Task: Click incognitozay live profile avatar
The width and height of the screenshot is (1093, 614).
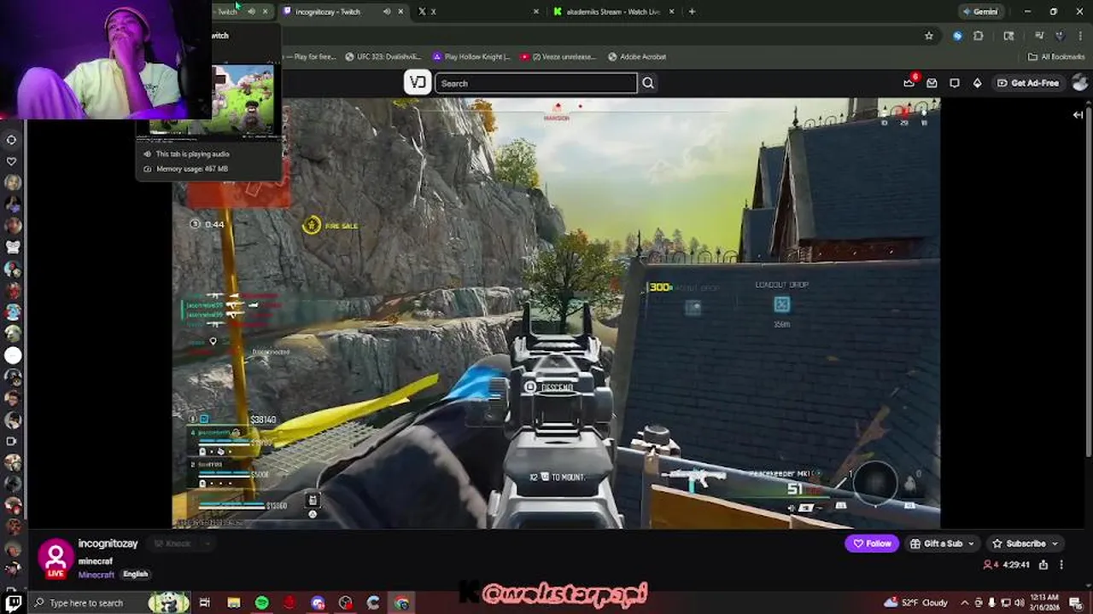Action: coord(56,559)
